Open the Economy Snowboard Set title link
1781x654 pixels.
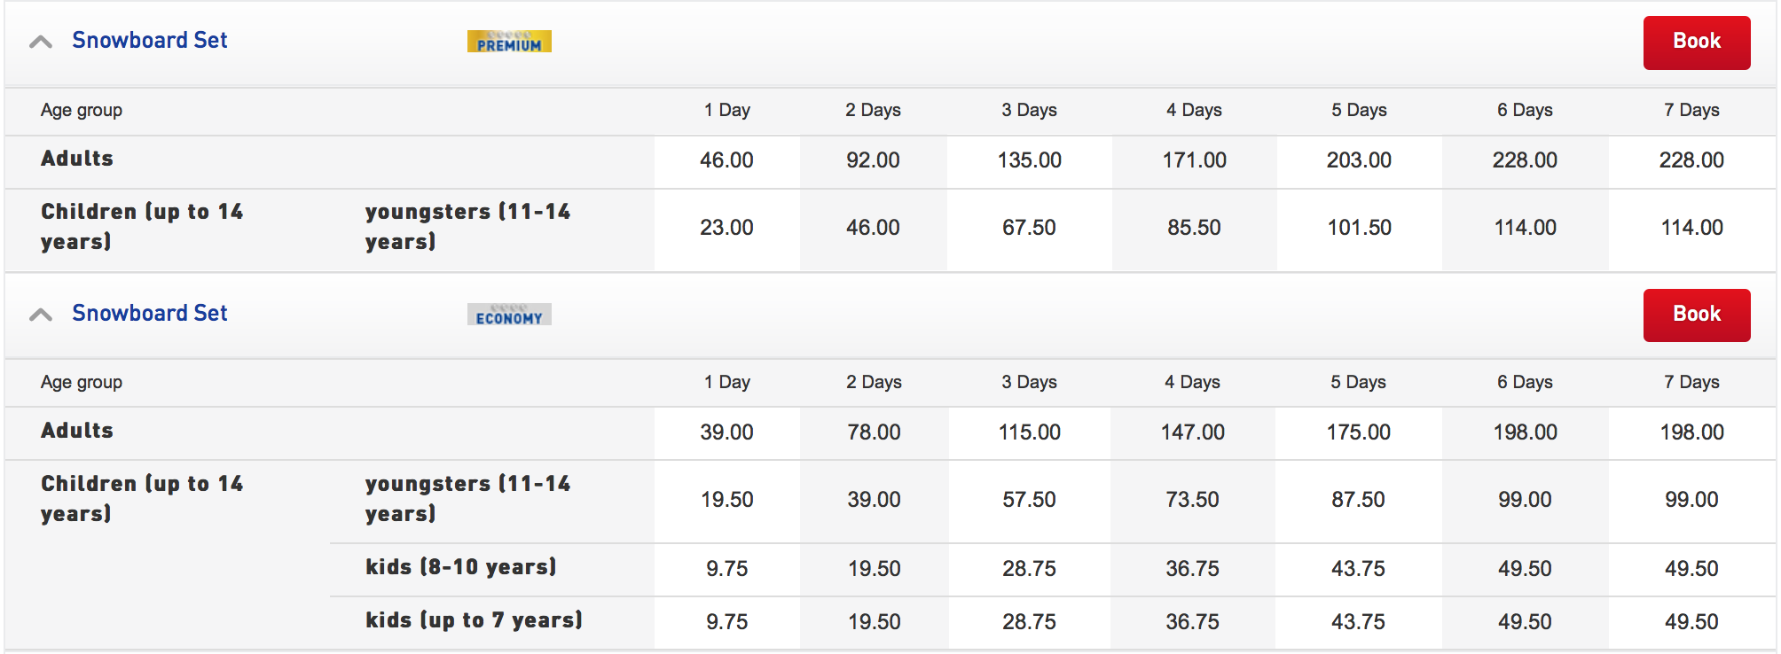(x=150, y=314)
